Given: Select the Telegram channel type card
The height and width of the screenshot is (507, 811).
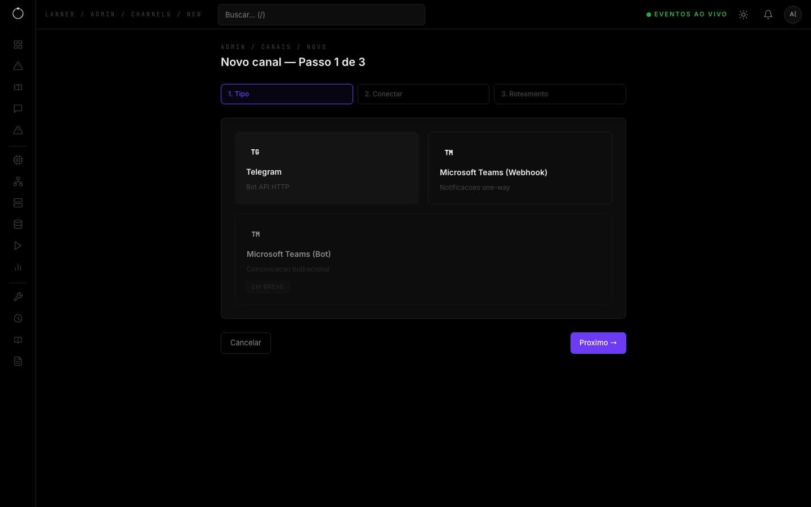Looking at the screenshot, I should coord(327,168).
